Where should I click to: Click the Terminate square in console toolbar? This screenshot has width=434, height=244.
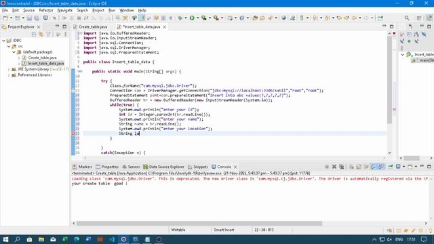click(327, 167)
